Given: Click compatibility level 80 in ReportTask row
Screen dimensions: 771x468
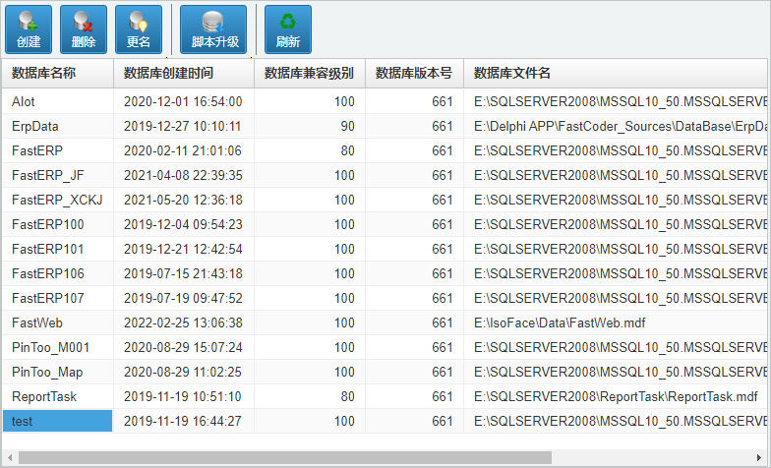Looking at the screenshot, I should [348, 397].
